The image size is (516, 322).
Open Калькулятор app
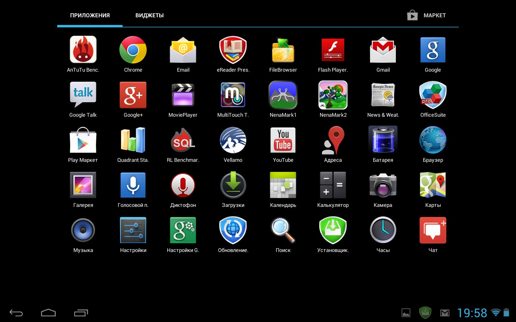pyautogui.click(x=333, y=185)
